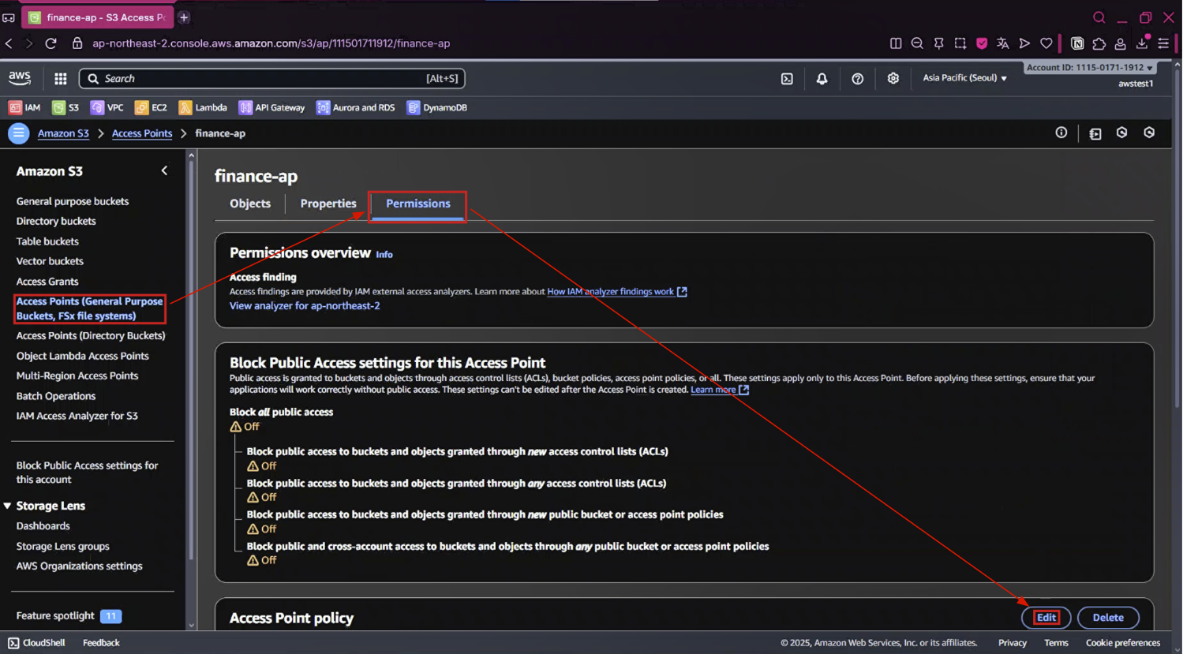Collapse the Amazon S3 sidebar with chevron
This screenshot has width=1183, height=654.
(164, 170)
